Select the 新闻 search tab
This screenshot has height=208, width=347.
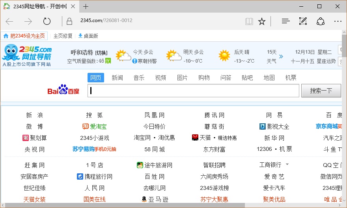tap(117, 78)
